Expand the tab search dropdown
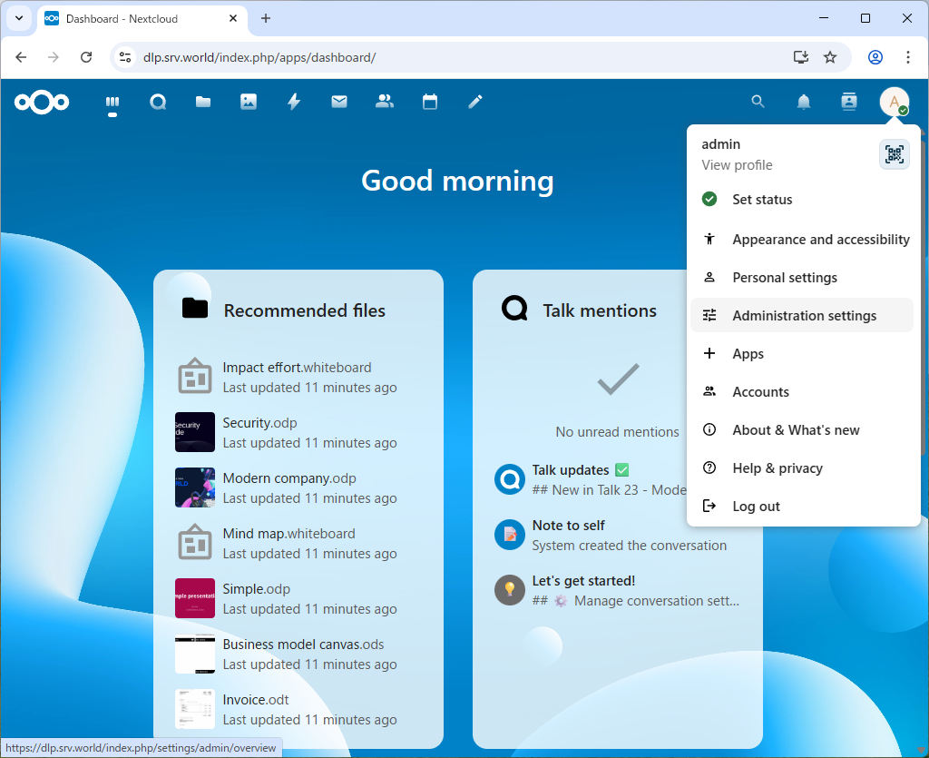The image size is (929, 758). point(19,18)
